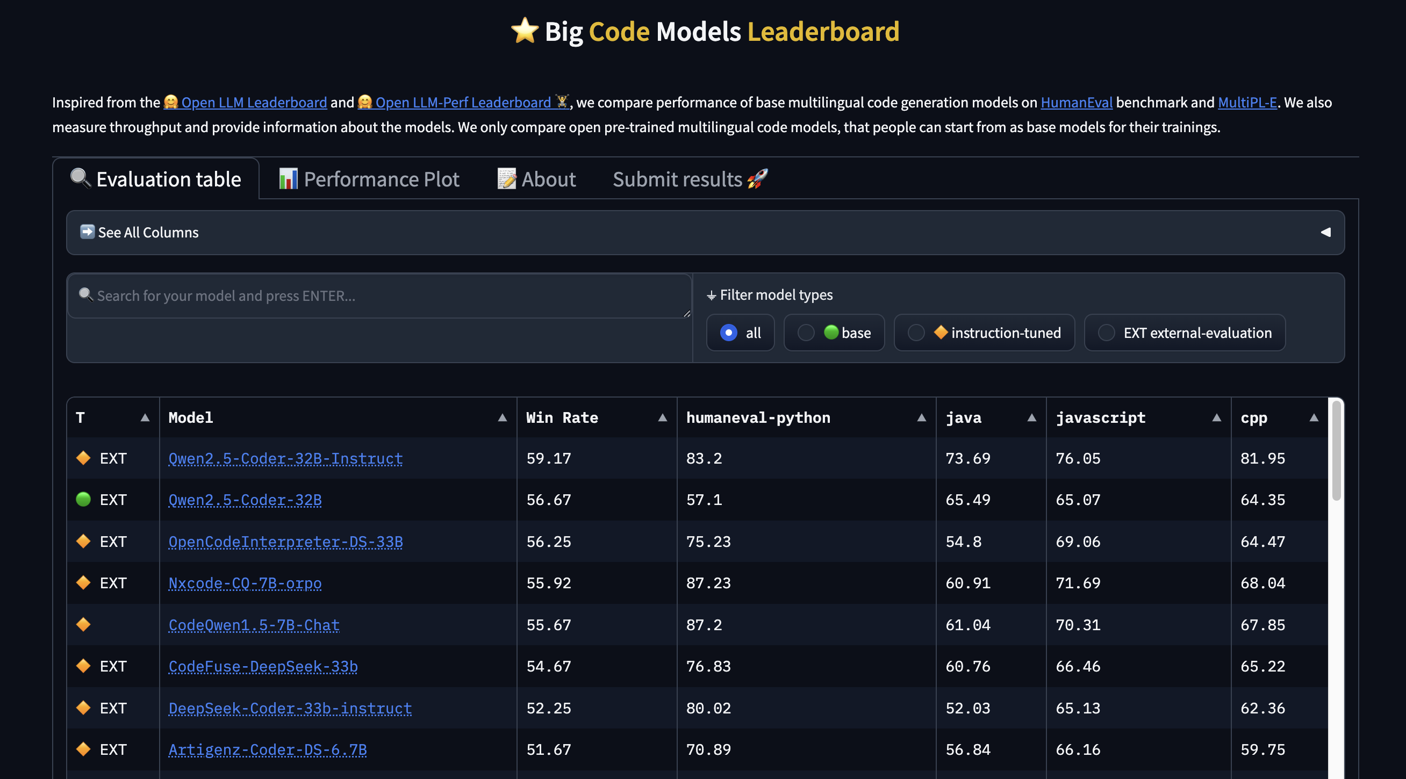Expand the See All Columns panel

click(148, 233)
